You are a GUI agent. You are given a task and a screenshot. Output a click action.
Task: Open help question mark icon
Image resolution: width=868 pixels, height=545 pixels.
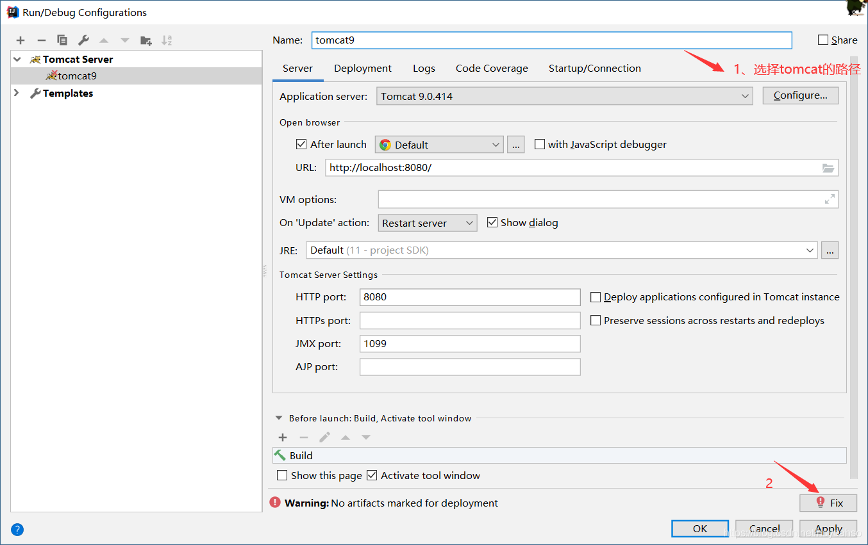coord(17,529)
